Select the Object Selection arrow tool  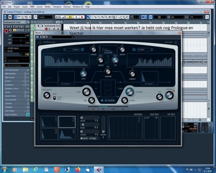click(x=88, y=17)
